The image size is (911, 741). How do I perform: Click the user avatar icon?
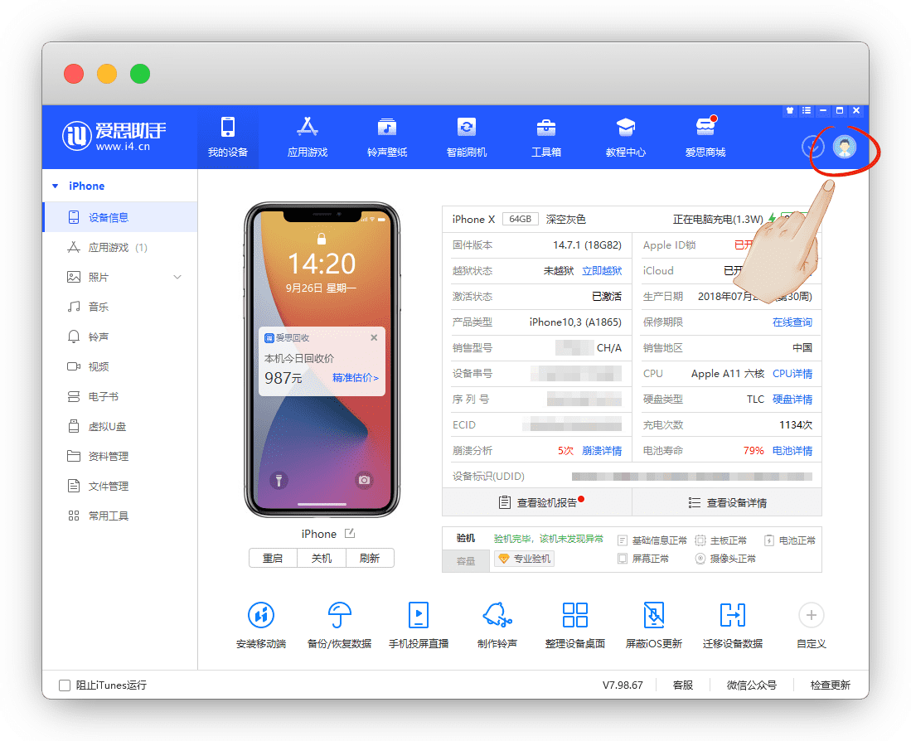844,147
